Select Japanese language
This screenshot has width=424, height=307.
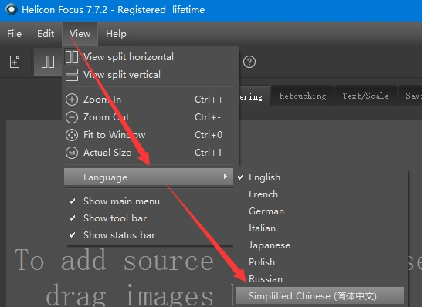(x=320, y=245)
